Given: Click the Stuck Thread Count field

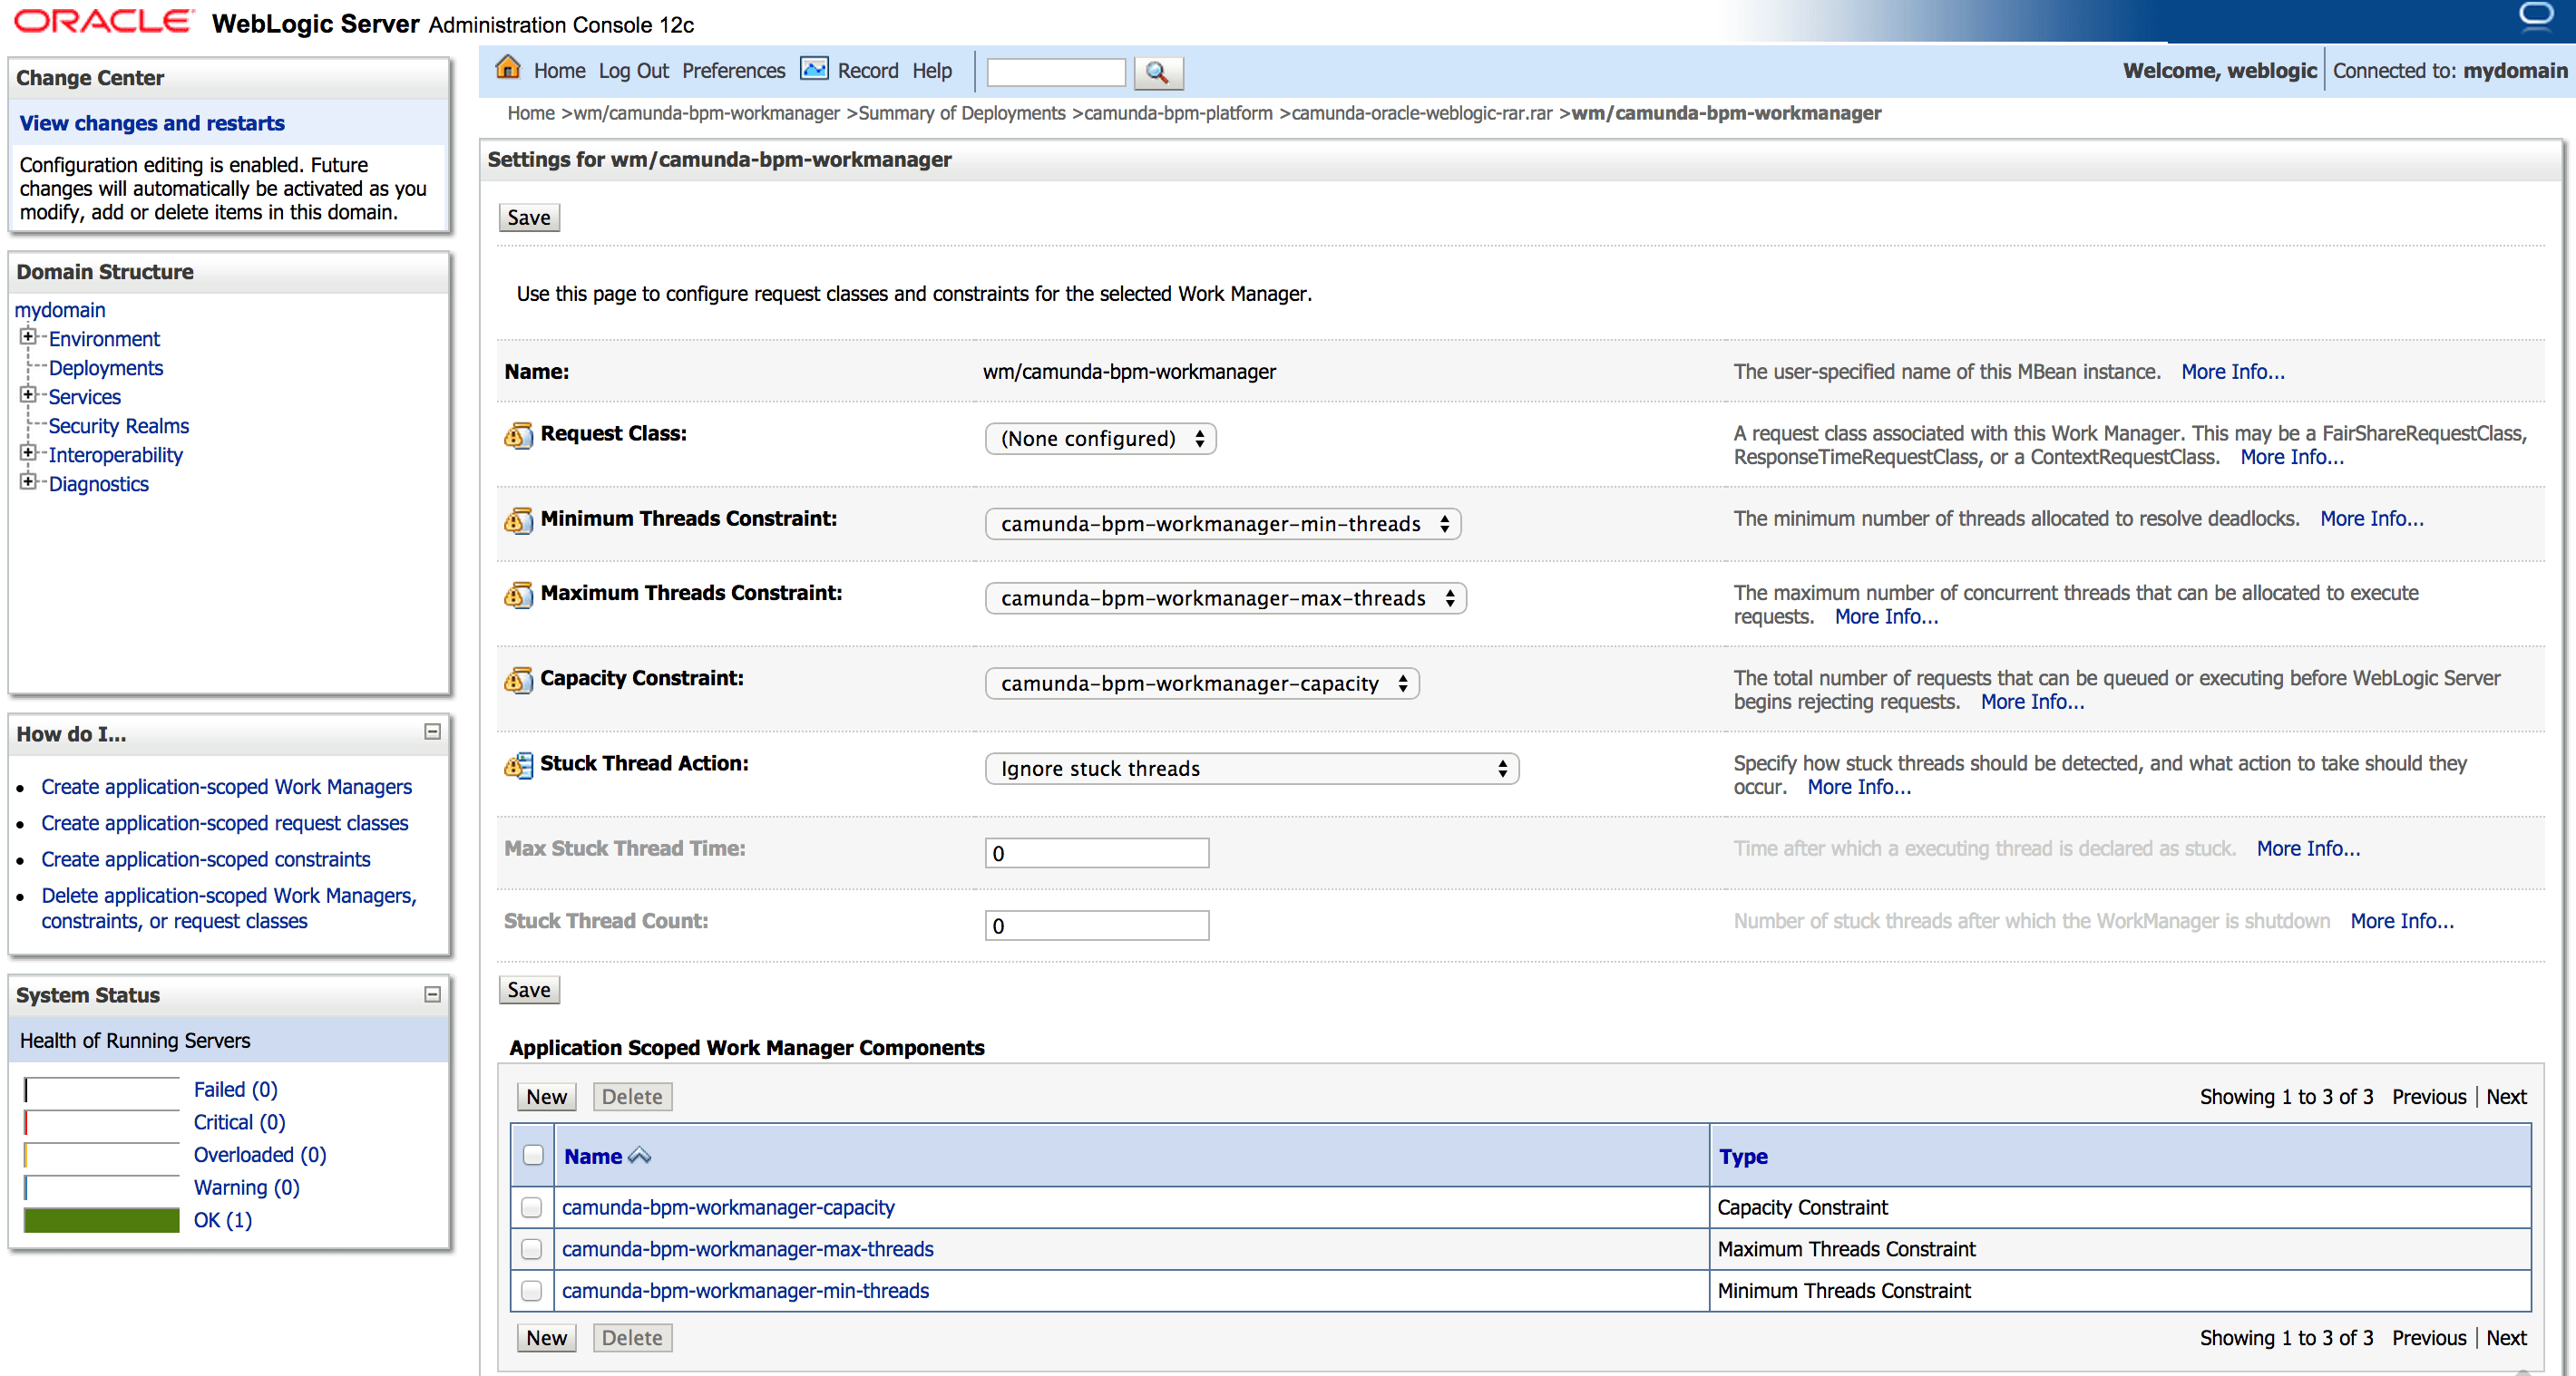Looking at the screenshot, I should pyautogui.click(x=1097, y=926).
